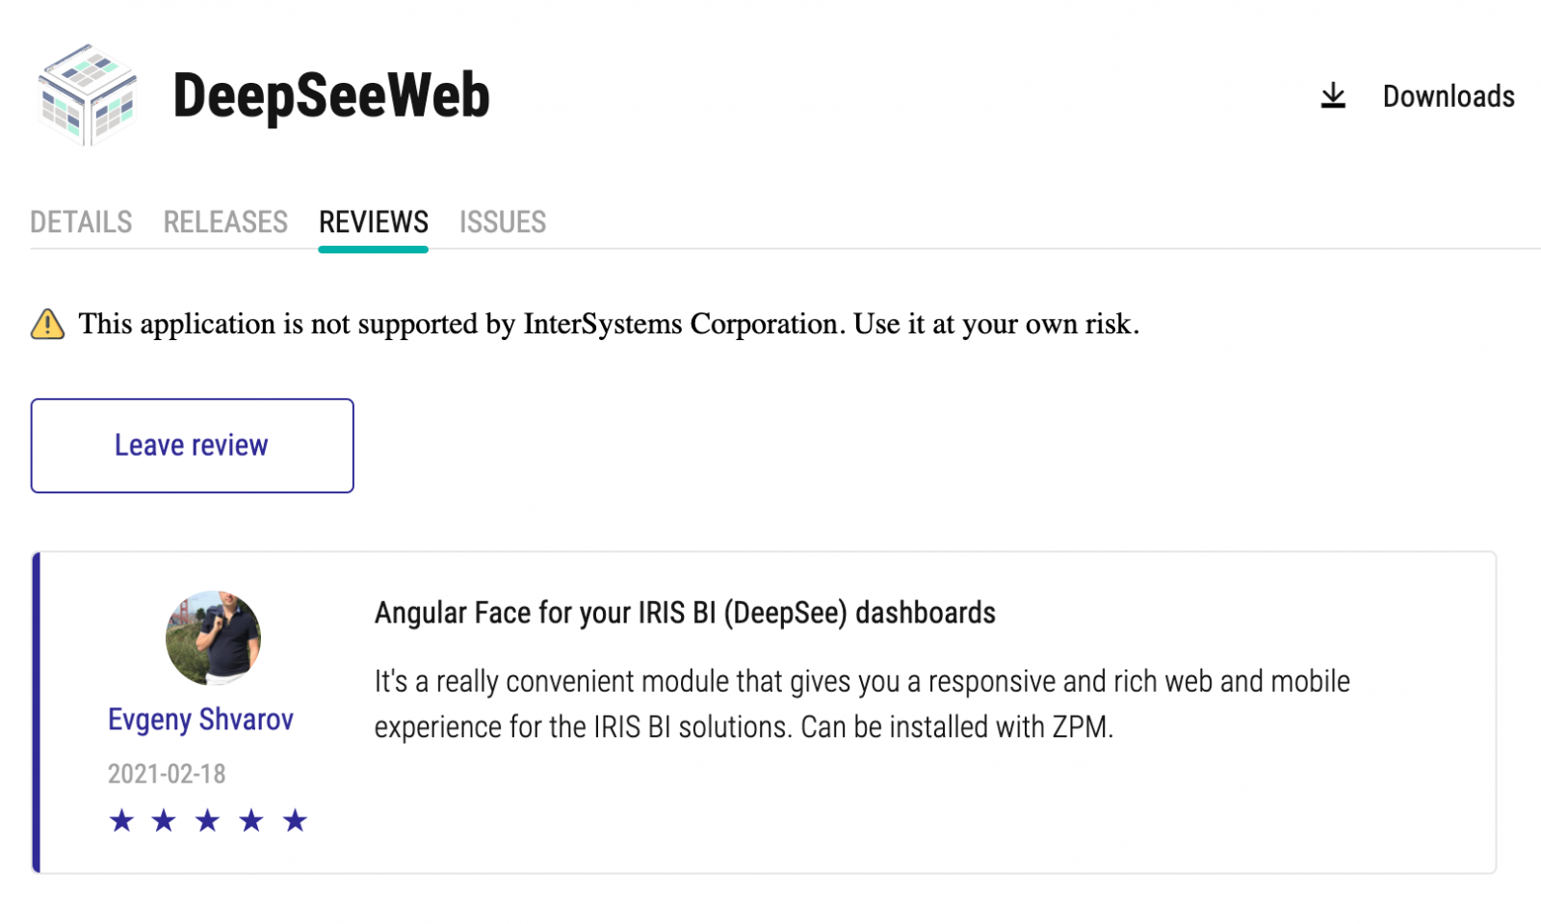Select the REVIEWS tab

pos(374,223)
